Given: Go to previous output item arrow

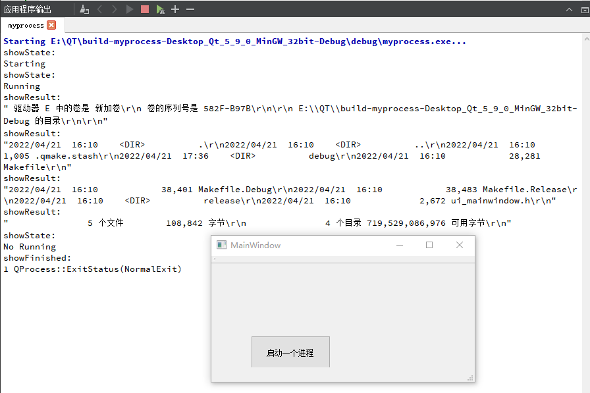Looking at the screenshot, I should [x=99, y=9].
